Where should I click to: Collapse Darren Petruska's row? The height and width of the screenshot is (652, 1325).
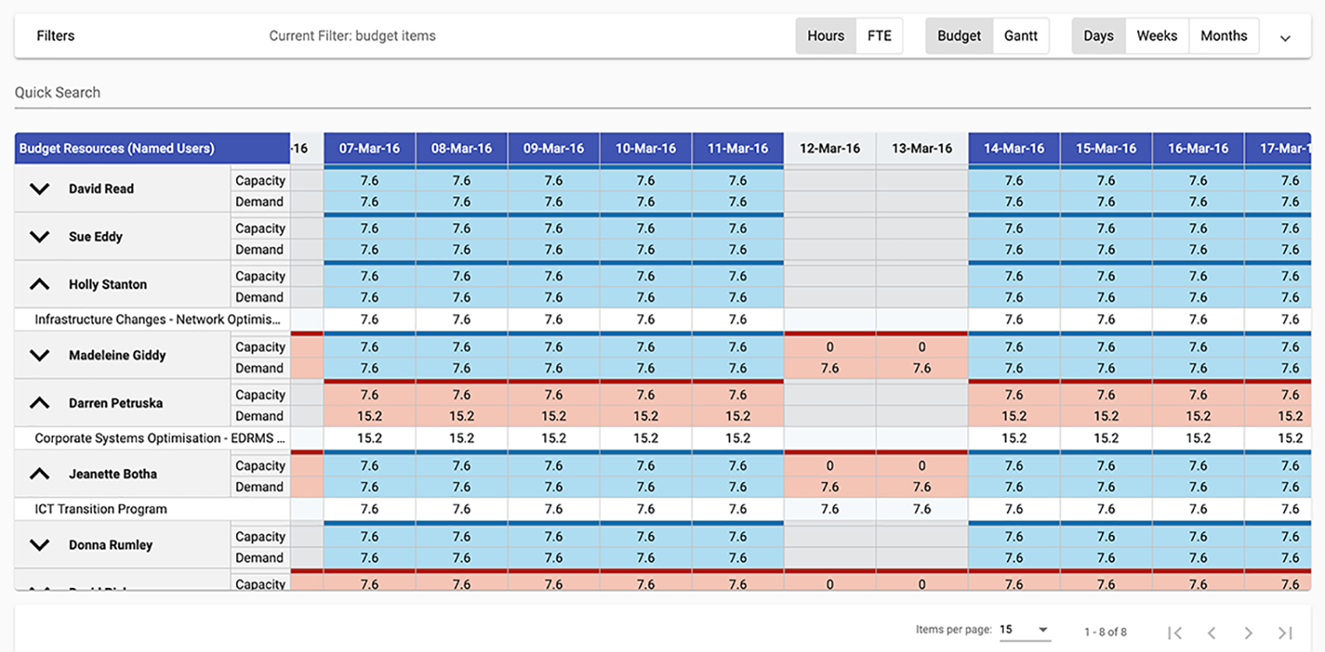coord(40,403)
